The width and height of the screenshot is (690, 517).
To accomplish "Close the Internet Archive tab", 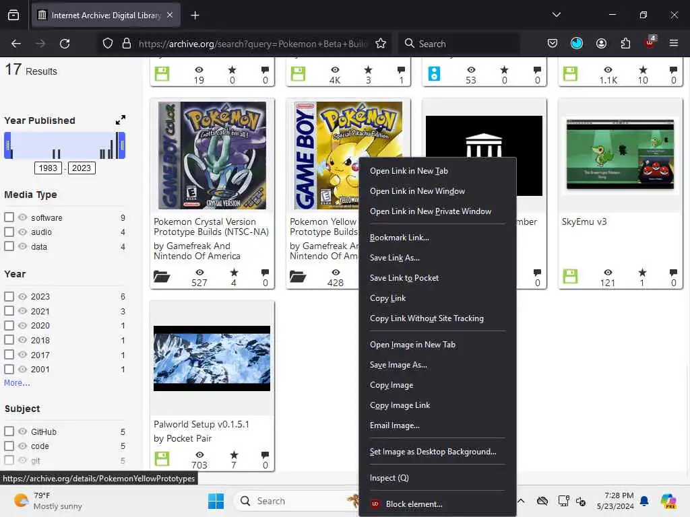I will 170,15.
